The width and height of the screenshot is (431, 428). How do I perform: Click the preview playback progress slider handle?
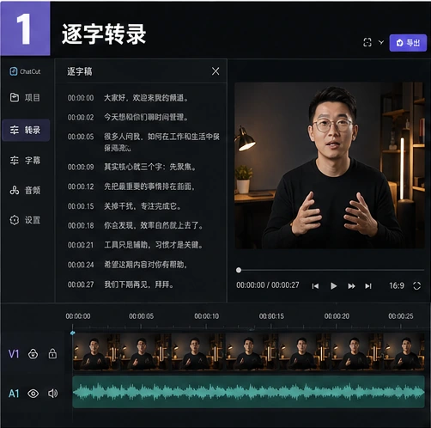(x=239, y=270)
